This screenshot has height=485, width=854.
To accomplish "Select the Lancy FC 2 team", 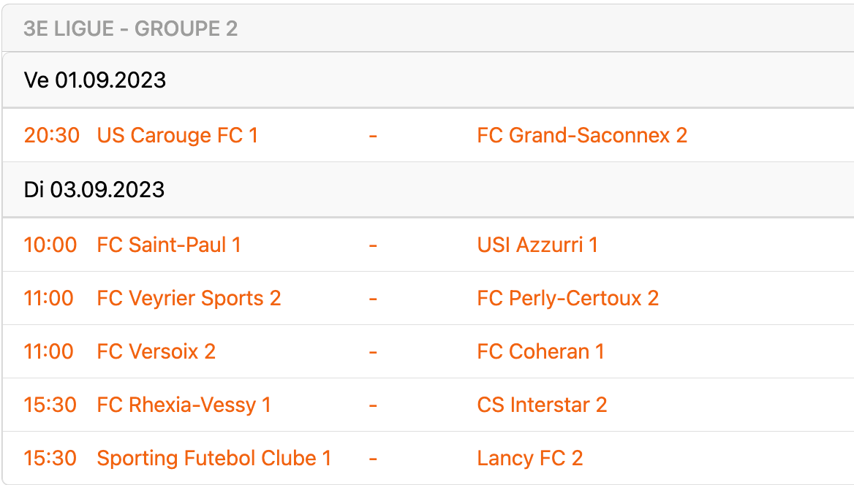I will click(530, 458).
